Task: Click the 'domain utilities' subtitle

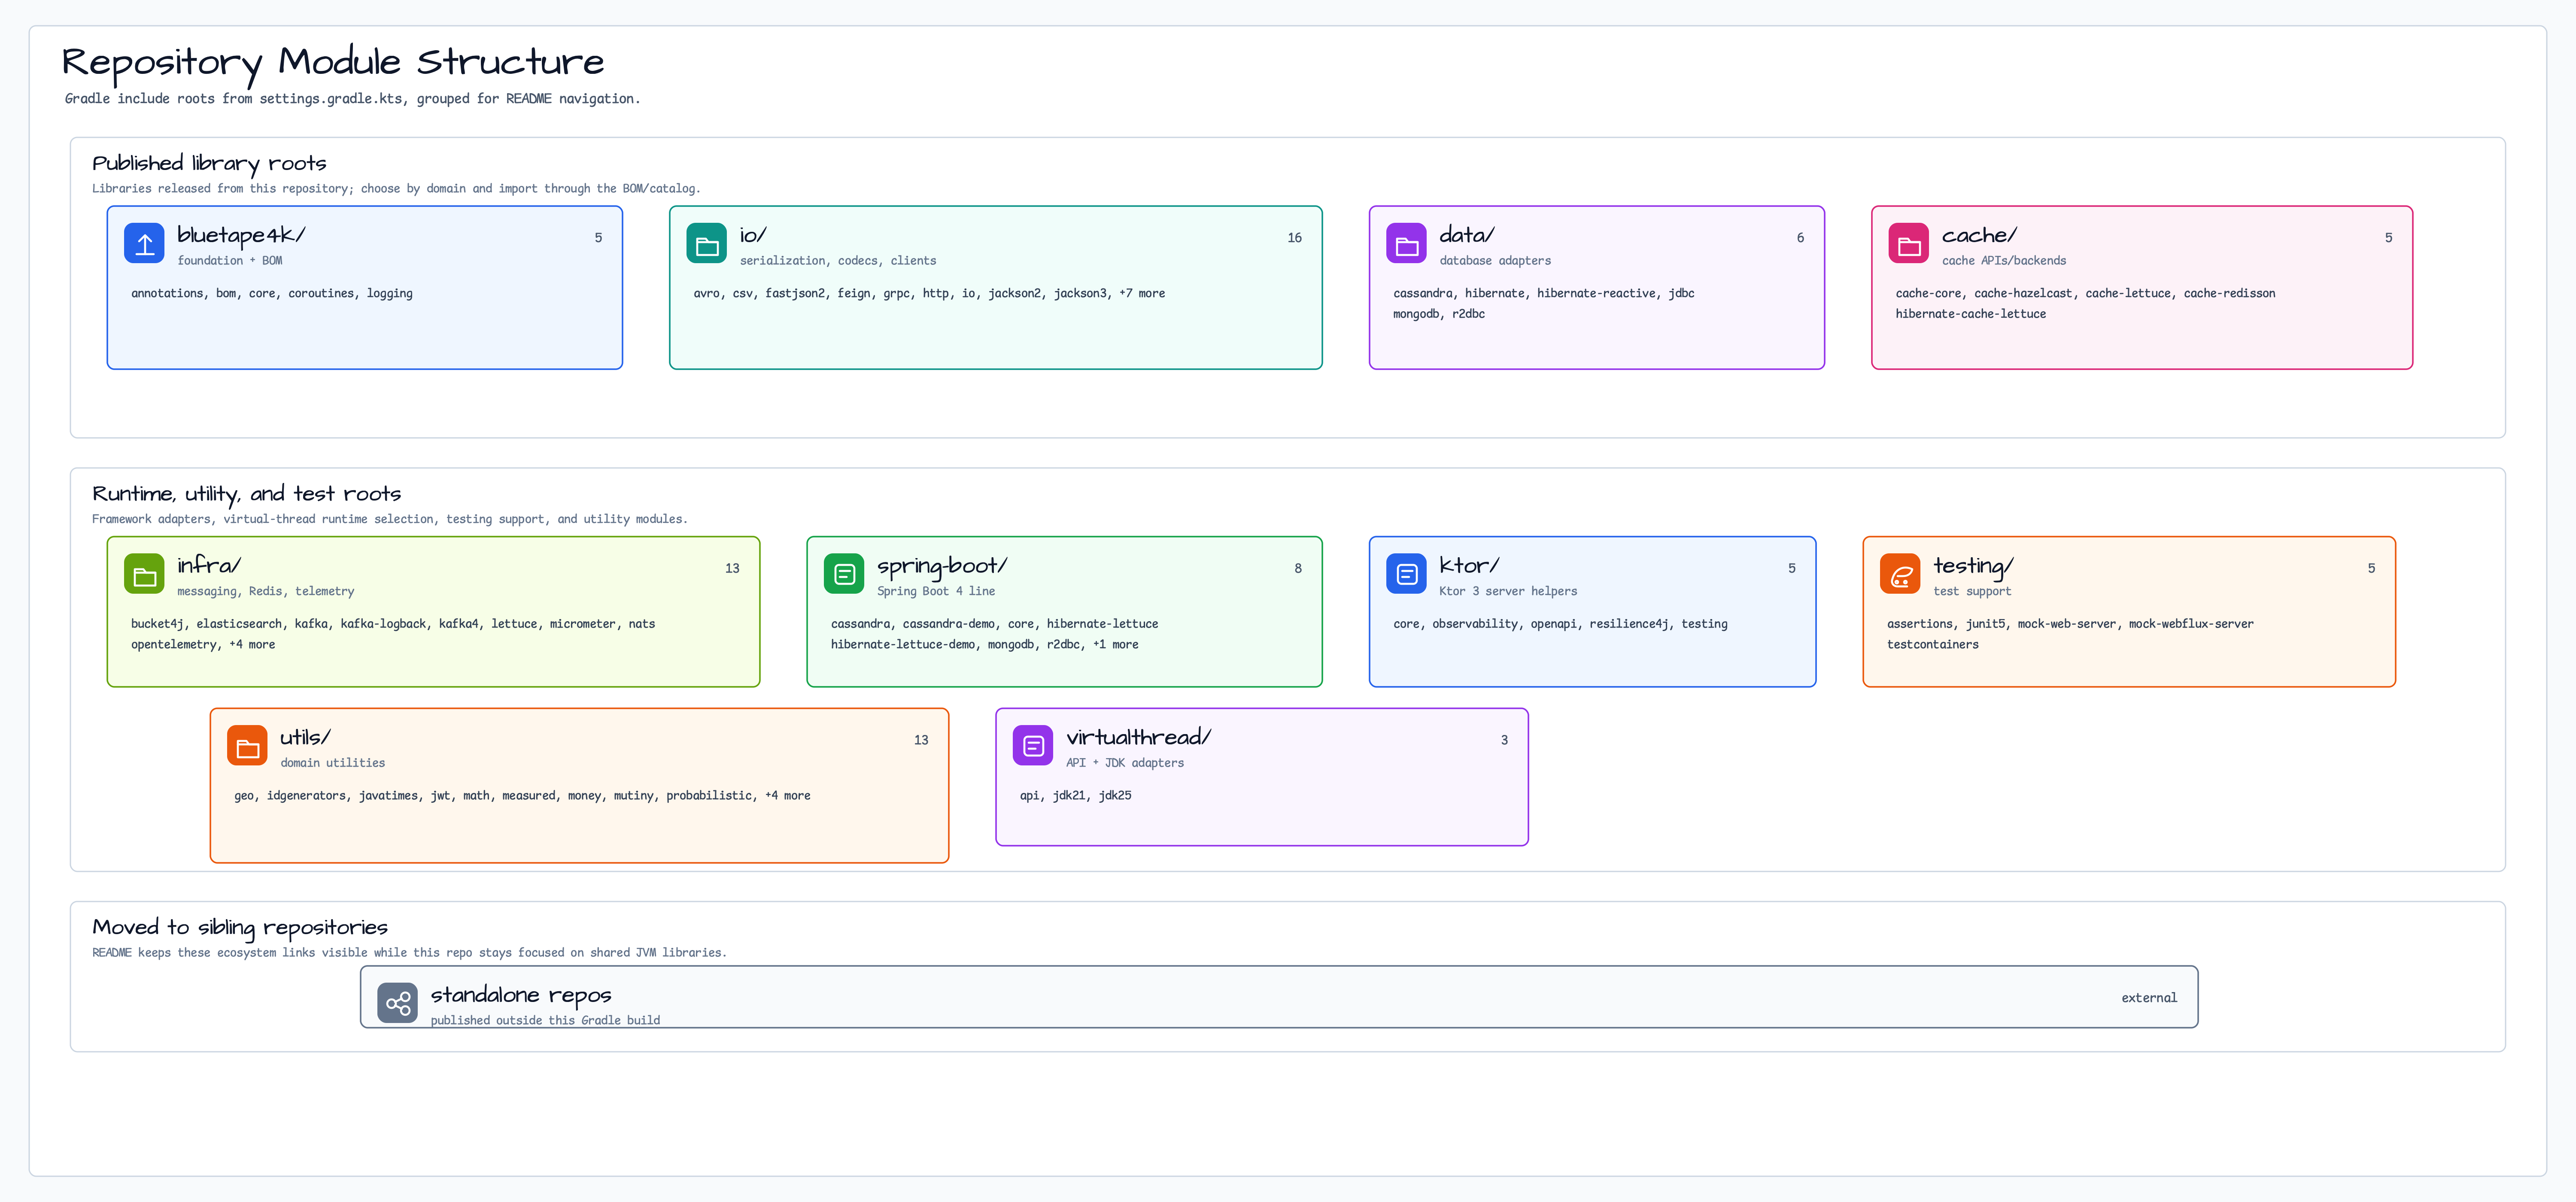Action: coord(333,763)
